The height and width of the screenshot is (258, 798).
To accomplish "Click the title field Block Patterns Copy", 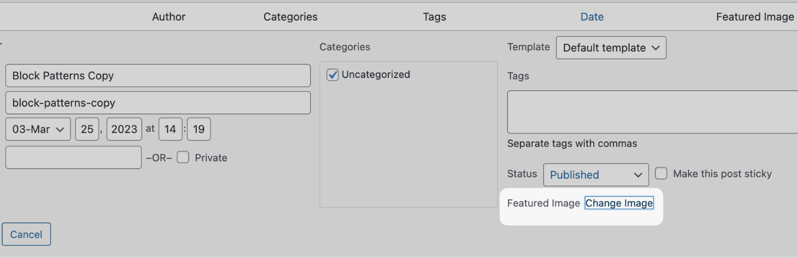I will click(x=158, y=75).
